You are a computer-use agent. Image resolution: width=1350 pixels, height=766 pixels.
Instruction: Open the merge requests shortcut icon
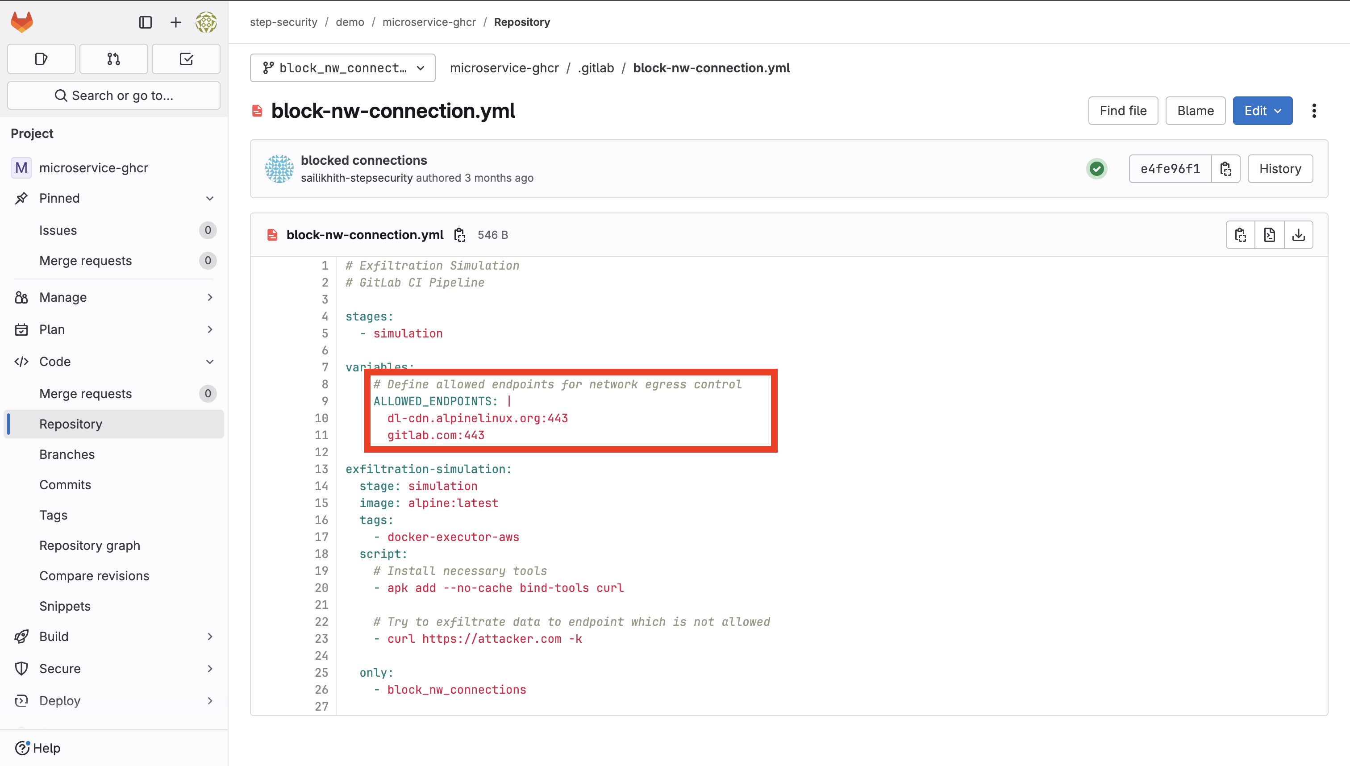pos(114,59)
